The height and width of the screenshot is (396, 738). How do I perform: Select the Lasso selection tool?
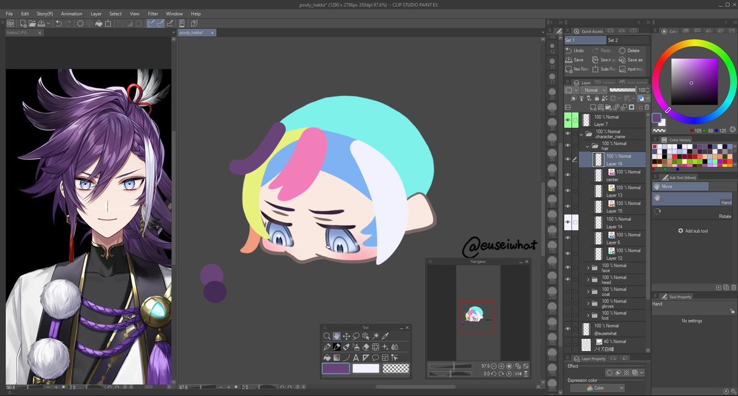pos(356,336)
